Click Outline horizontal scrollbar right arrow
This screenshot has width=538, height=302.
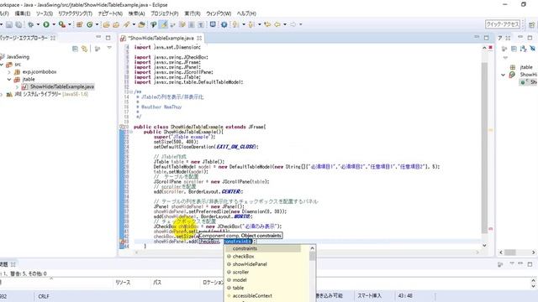click(533, 253)
